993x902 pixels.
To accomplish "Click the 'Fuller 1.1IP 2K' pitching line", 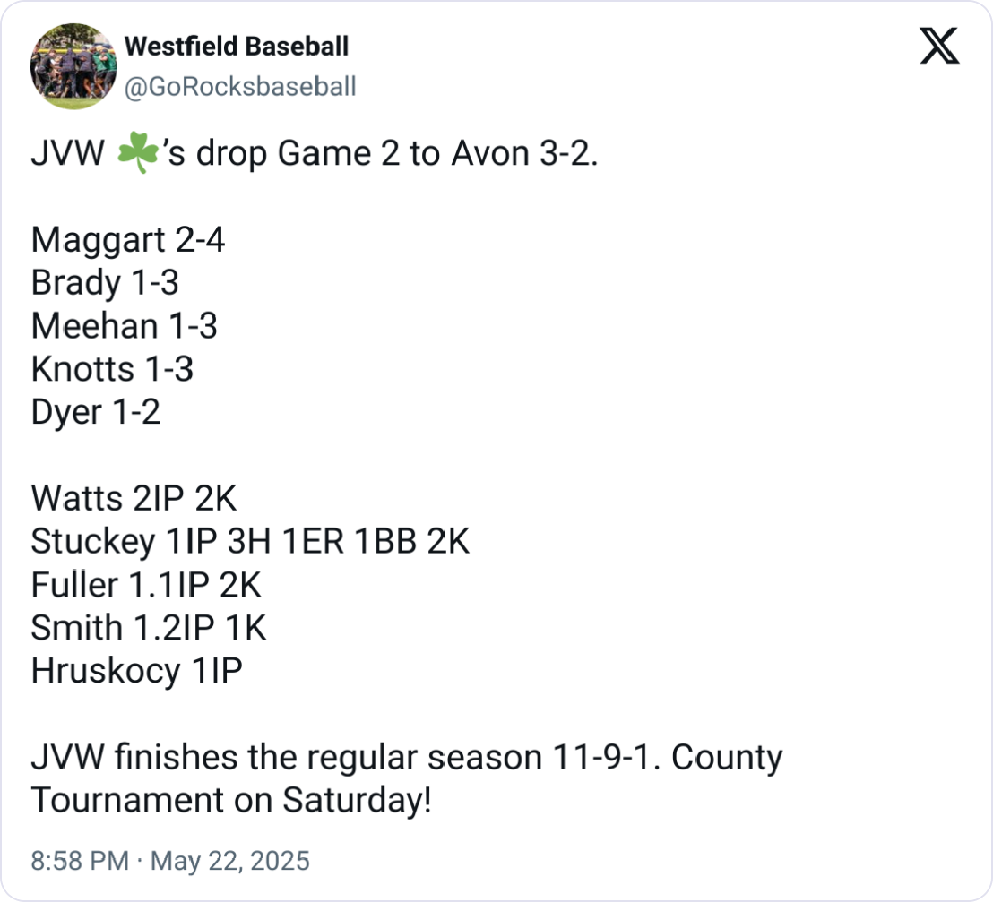I will click(146, 584).
